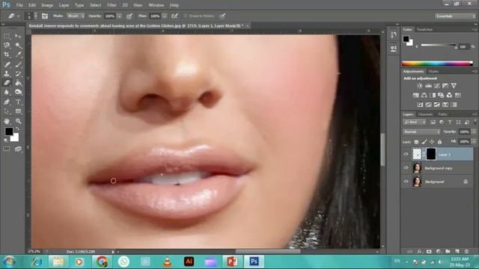Select the Zoom tool
479x269 pixels.
18,121
